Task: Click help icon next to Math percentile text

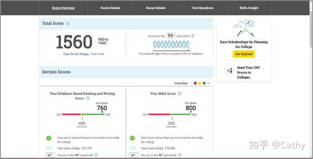Action: (180, 155)
